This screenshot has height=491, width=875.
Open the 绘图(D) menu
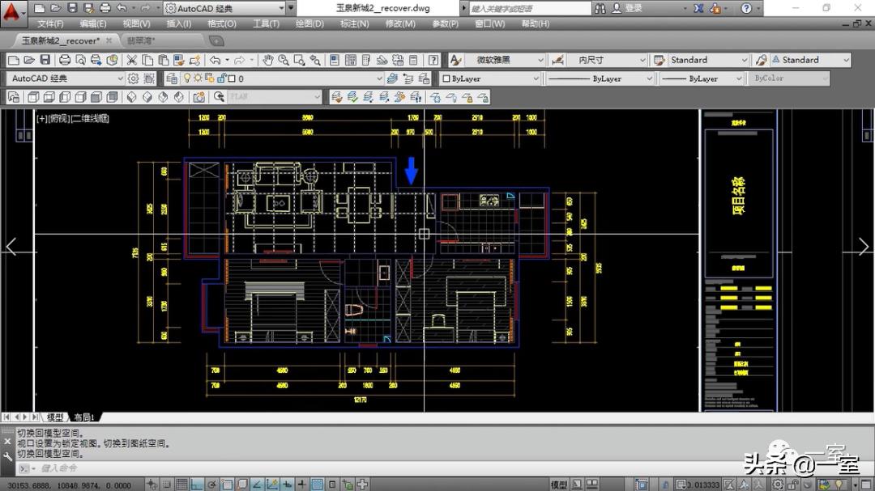point(309,23)
